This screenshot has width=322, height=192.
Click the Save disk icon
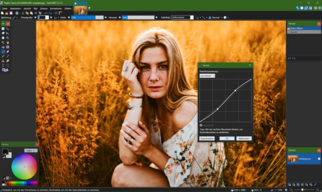point(11,13)
